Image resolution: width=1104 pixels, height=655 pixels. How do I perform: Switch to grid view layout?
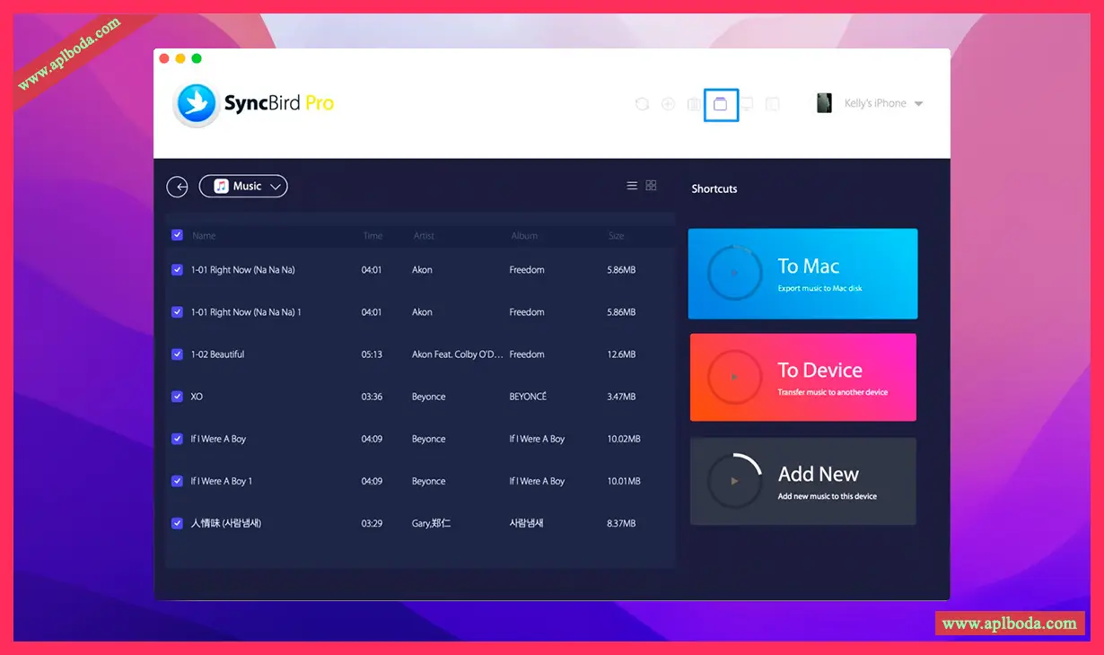(x=652, y=186)
